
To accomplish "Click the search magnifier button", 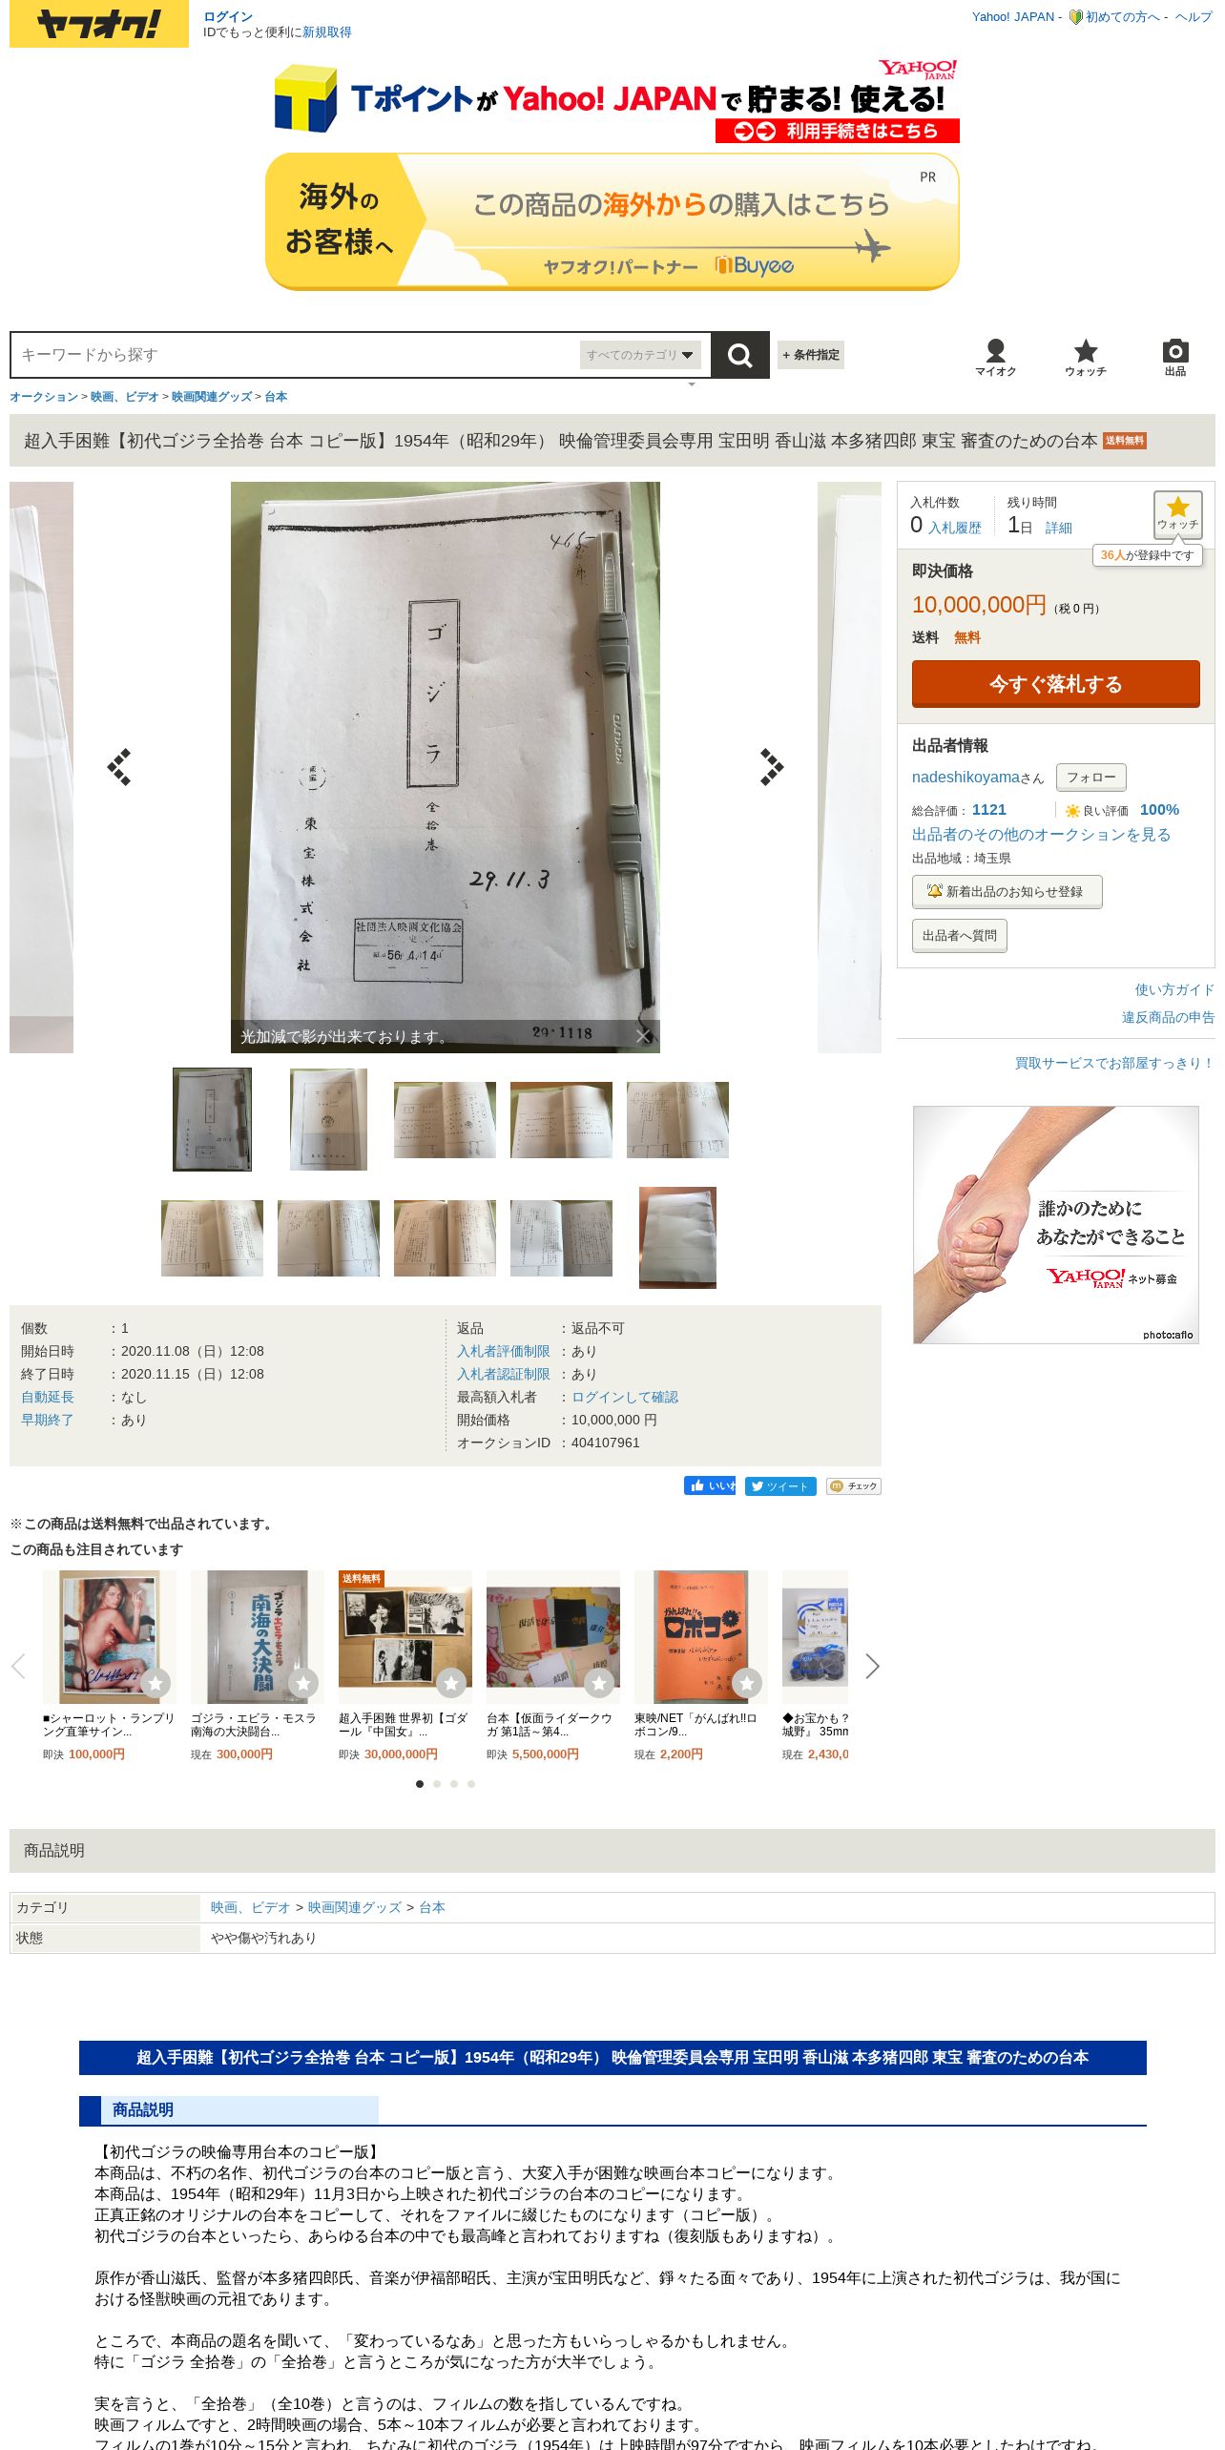I will tap(739, 355).
